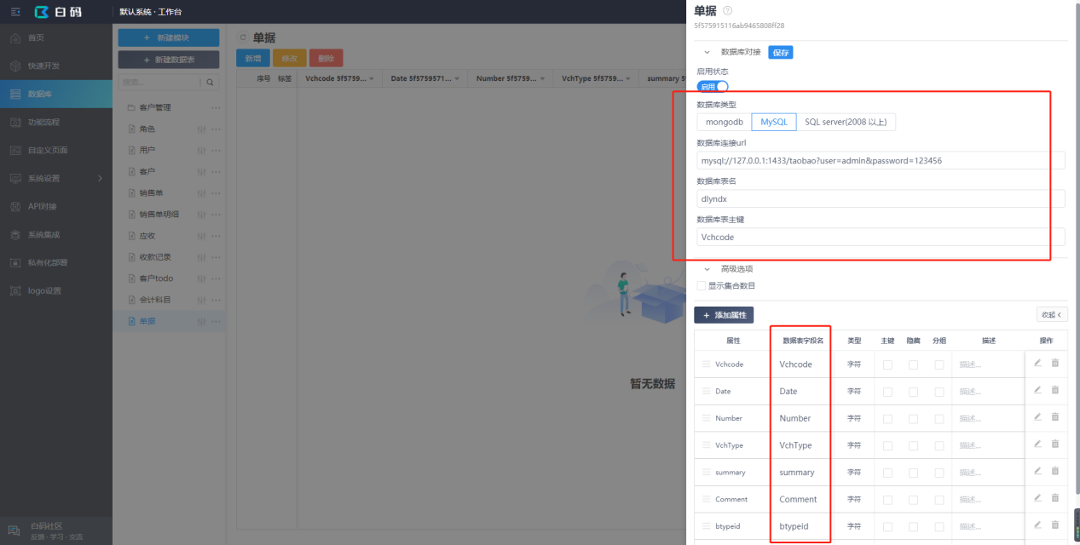The image size is (1080, 545).
Task: Open the 白码社区 community icon at bottom-left
Action: coord(14,531)
